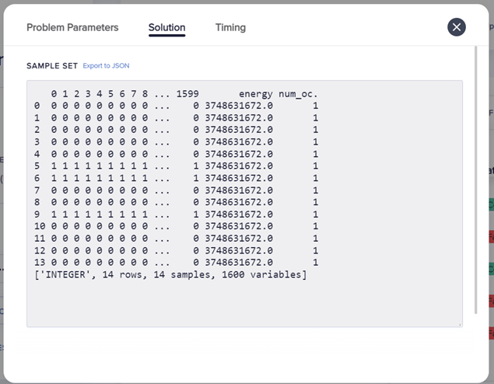
Task: Click the SAMPLE SET heading
Action: [x=51, y=66]
